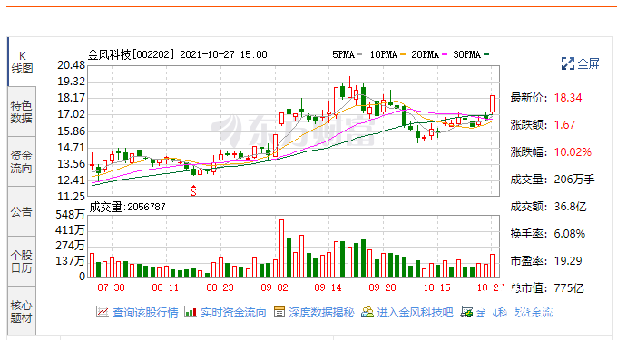Click the 成交额 value 36.8亿
This screenshot has height=340, width=617.
(570, 207)
